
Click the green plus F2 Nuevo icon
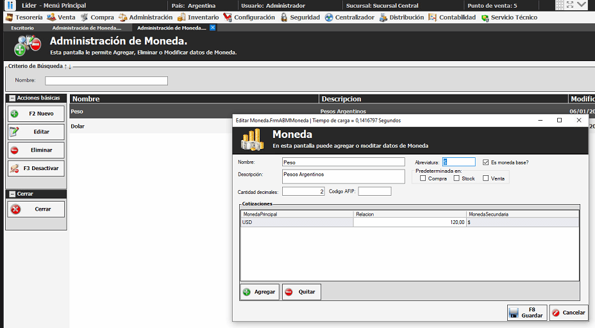(x=15, y=114)
